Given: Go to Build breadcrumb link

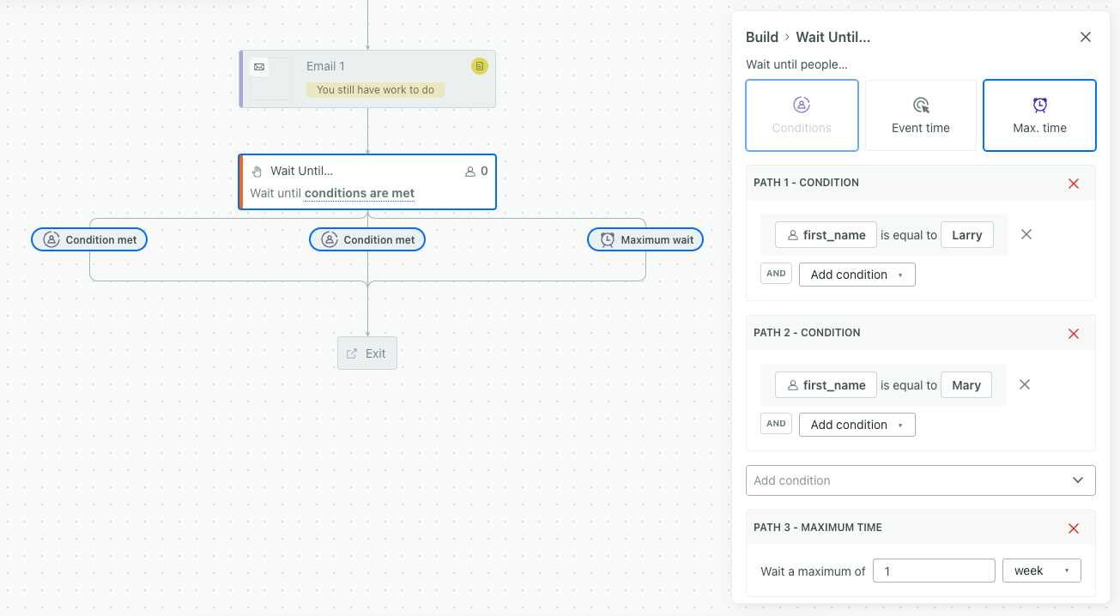Looking at the screenshot, I should (762, 37).
